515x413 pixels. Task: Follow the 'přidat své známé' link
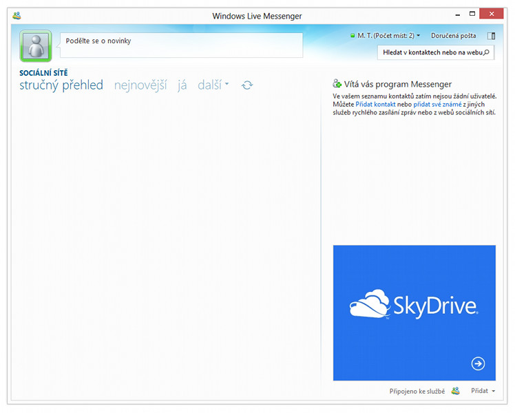437,105
